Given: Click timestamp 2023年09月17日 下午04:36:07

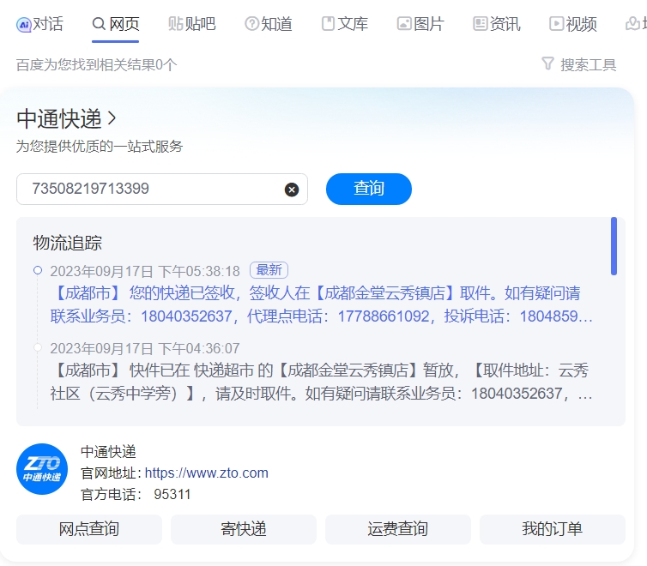Looking at the screenshot, I should (145, 349).
